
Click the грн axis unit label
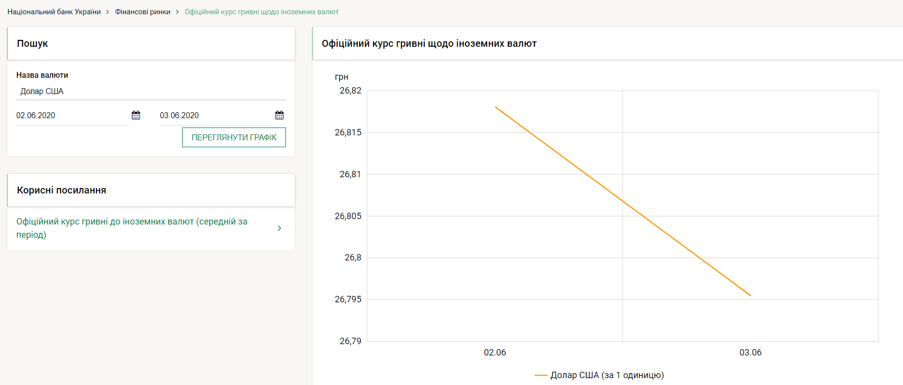342,77
